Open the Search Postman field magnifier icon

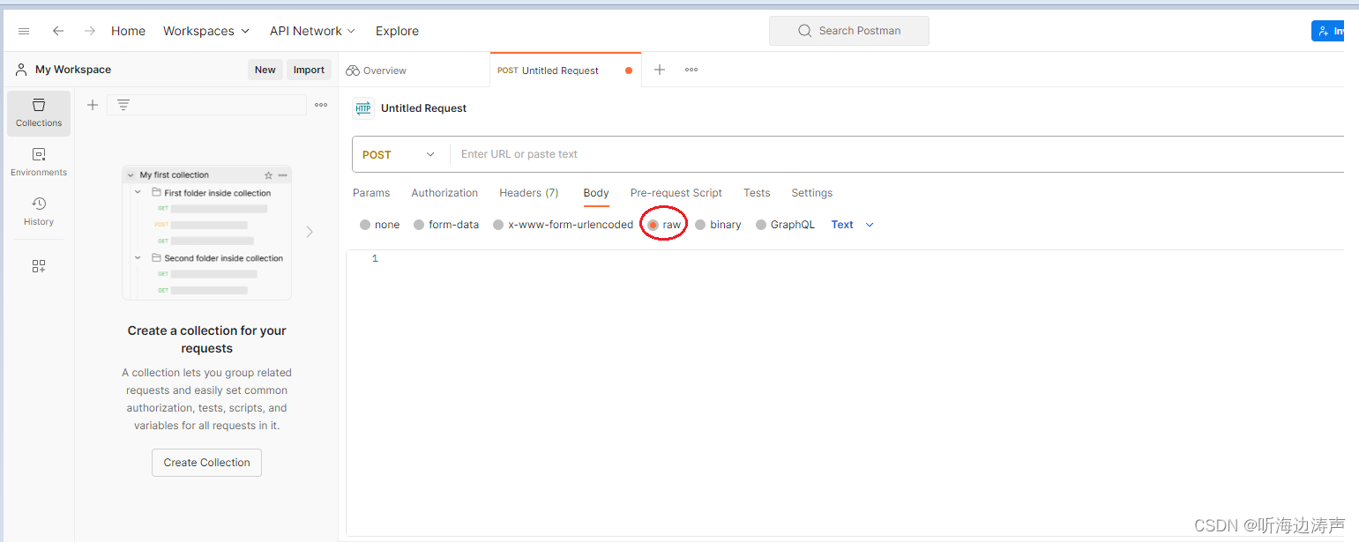click(803, 30)
